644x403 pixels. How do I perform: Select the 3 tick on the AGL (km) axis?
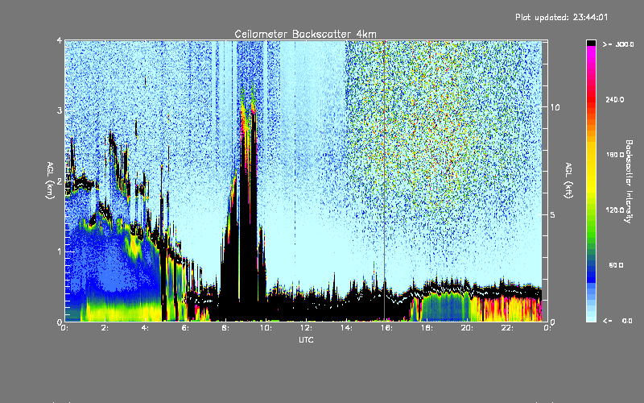60,110
